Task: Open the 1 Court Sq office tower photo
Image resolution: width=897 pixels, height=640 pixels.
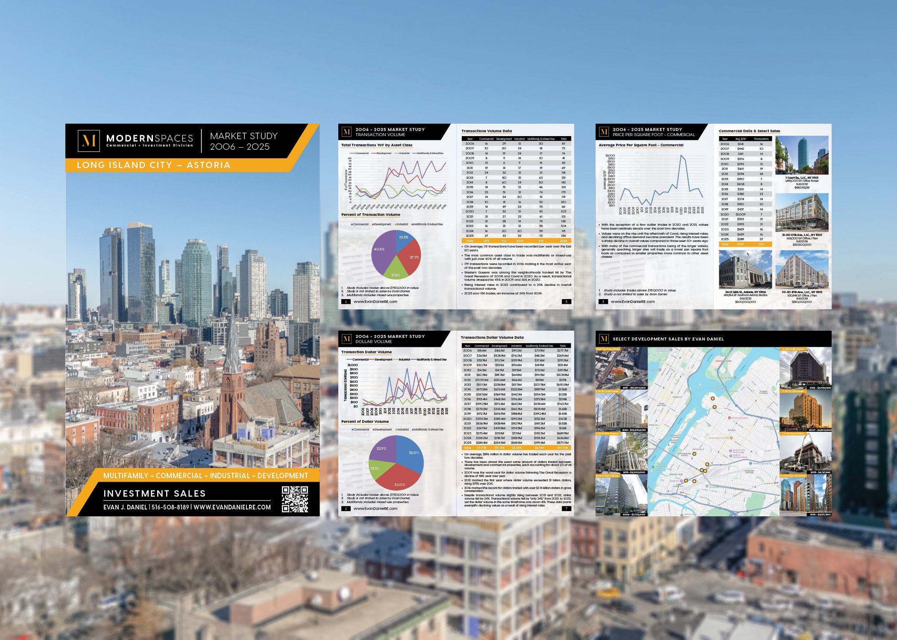Action: click(802, 155)
